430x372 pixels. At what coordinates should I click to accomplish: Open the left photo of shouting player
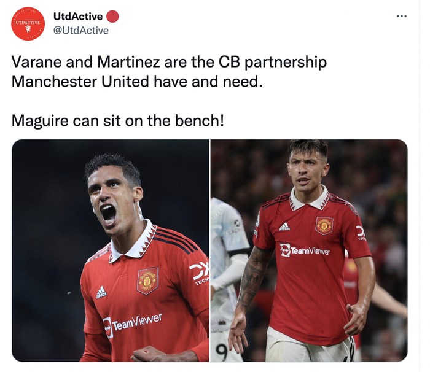pyautogui.click(x=110, y=250)
